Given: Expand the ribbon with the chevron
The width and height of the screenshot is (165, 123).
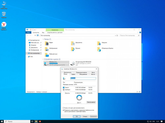Looking at the screenshot, I should coord(138,32).
